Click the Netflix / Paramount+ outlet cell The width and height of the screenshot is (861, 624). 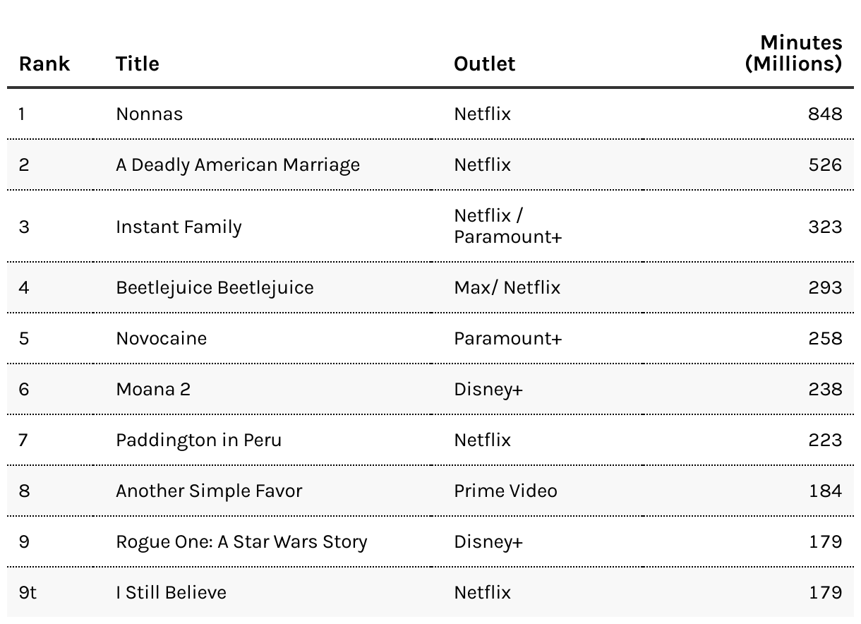[x=507, y=227]
